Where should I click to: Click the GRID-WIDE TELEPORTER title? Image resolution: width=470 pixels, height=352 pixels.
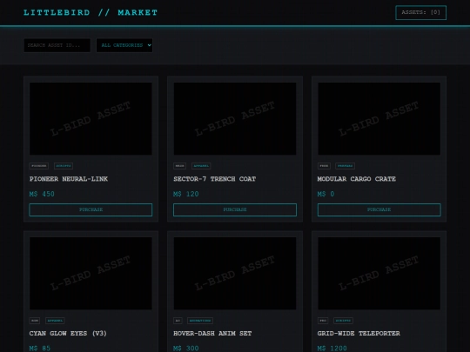click(x=359, y=334)
